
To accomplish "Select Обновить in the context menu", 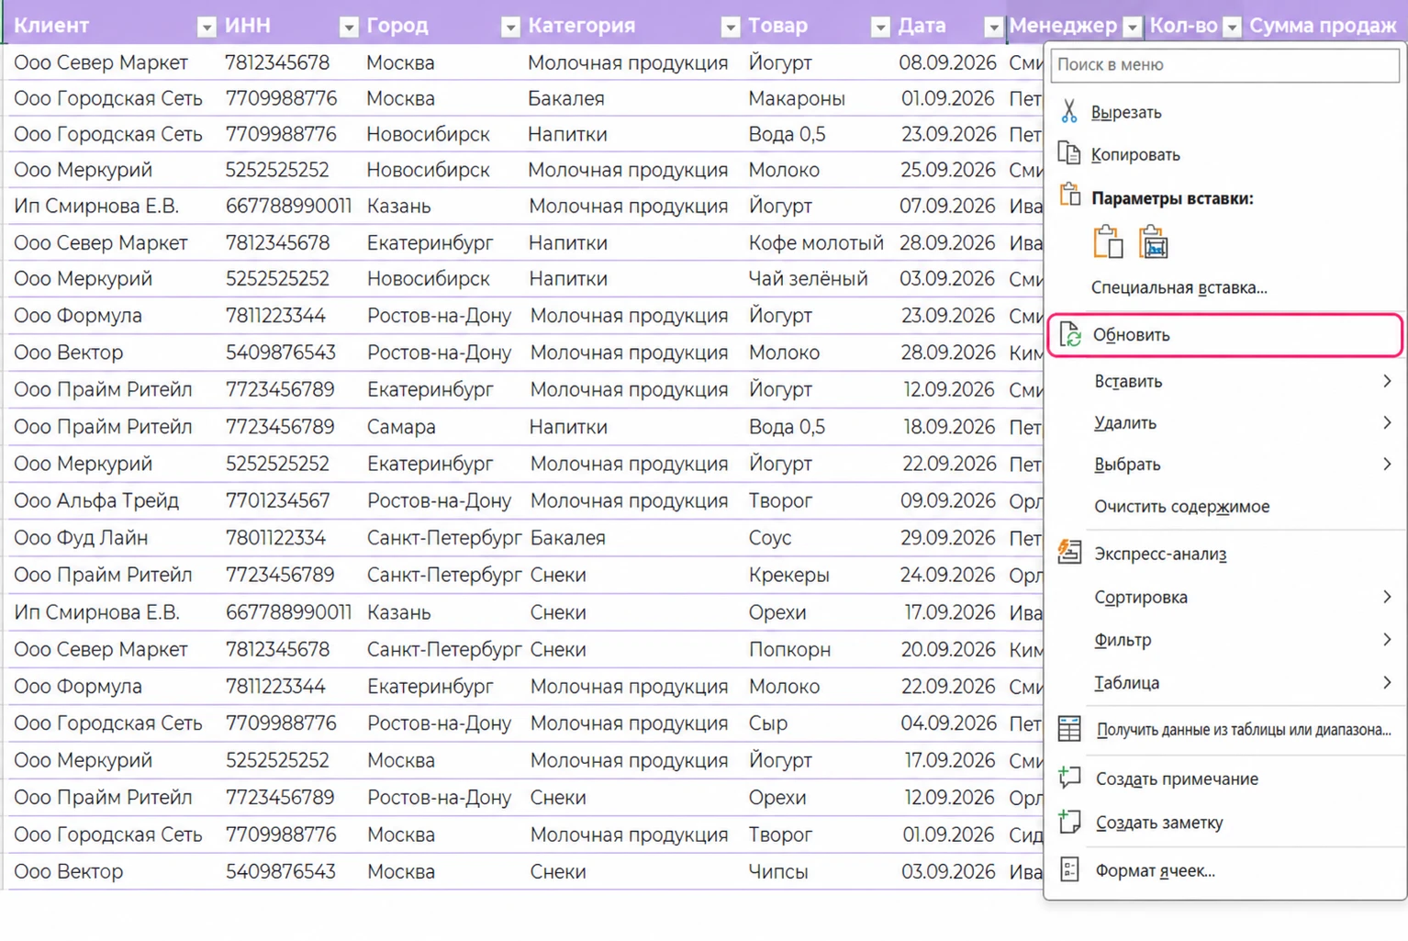I will 1224,334.
